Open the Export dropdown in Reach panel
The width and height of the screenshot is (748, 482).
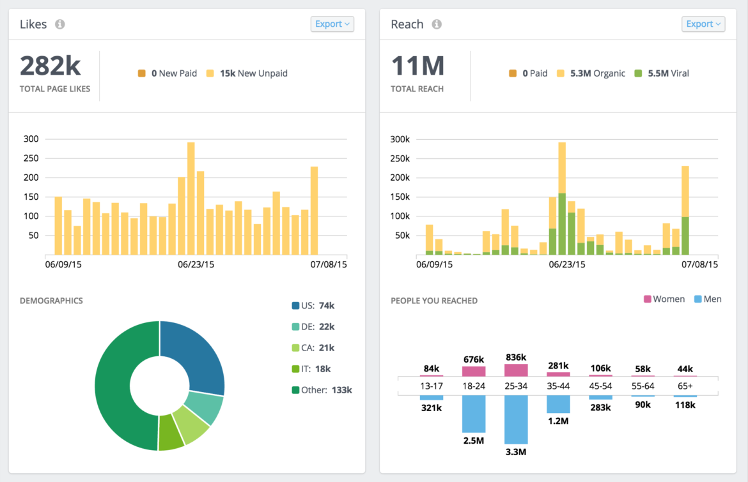coord(703,24)
